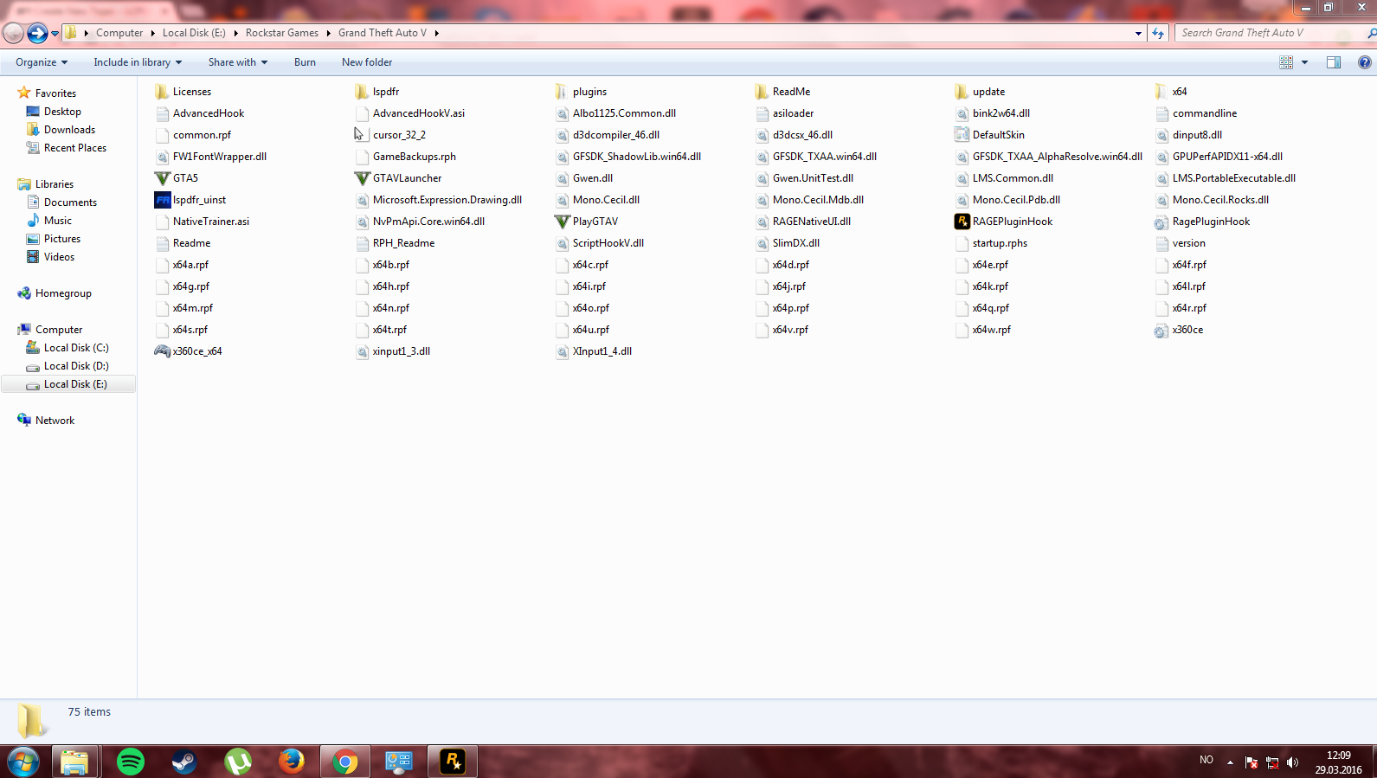
Task: Navigate to Rockstar Games in the address bar
Action: click(282, 33)
